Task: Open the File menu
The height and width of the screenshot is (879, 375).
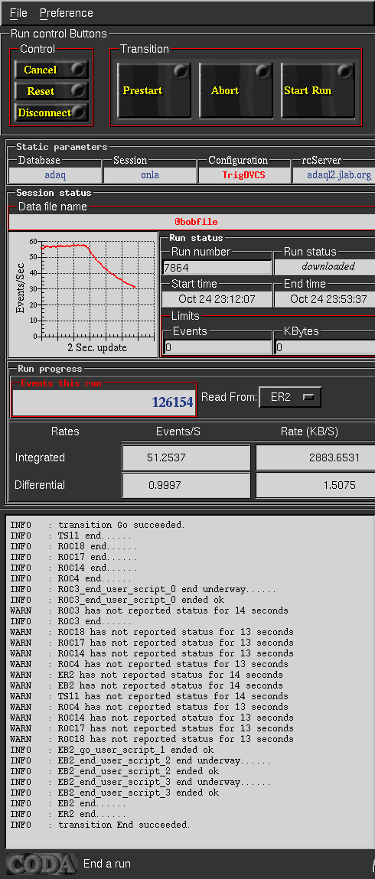Action: coord(18,13)
